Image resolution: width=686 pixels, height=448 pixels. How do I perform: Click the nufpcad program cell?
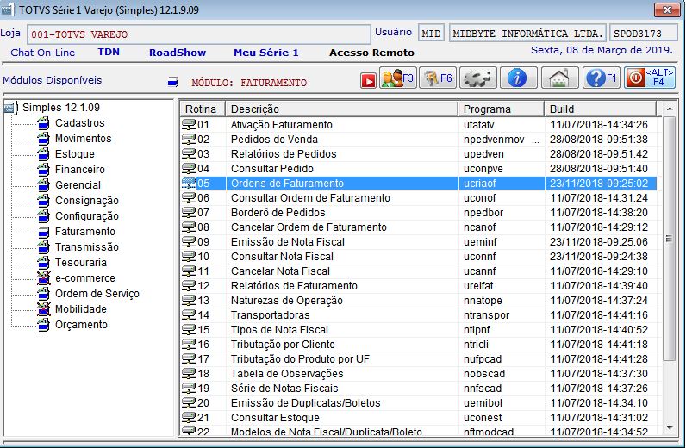pyautogui.click(x=501, y=359)
